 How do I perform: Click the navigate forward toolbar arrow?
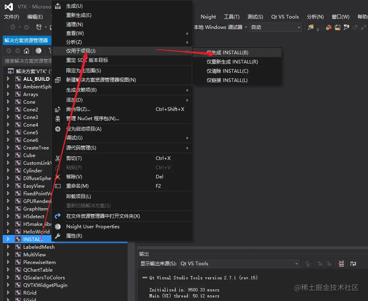click(x=26, y=27)
